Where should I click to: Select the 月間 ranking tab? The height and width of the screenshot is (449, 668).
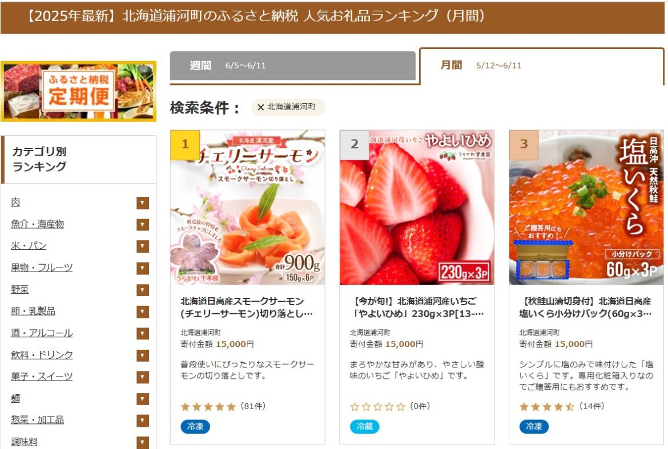tap(542, 66)
